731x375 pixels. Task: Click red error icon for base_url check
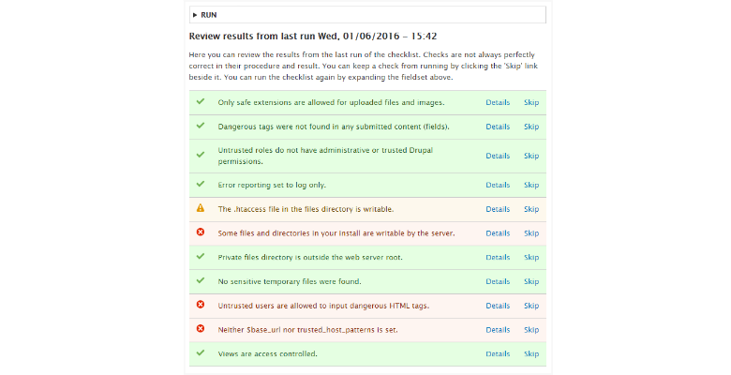pyautogui.click(x=200, y=328)
